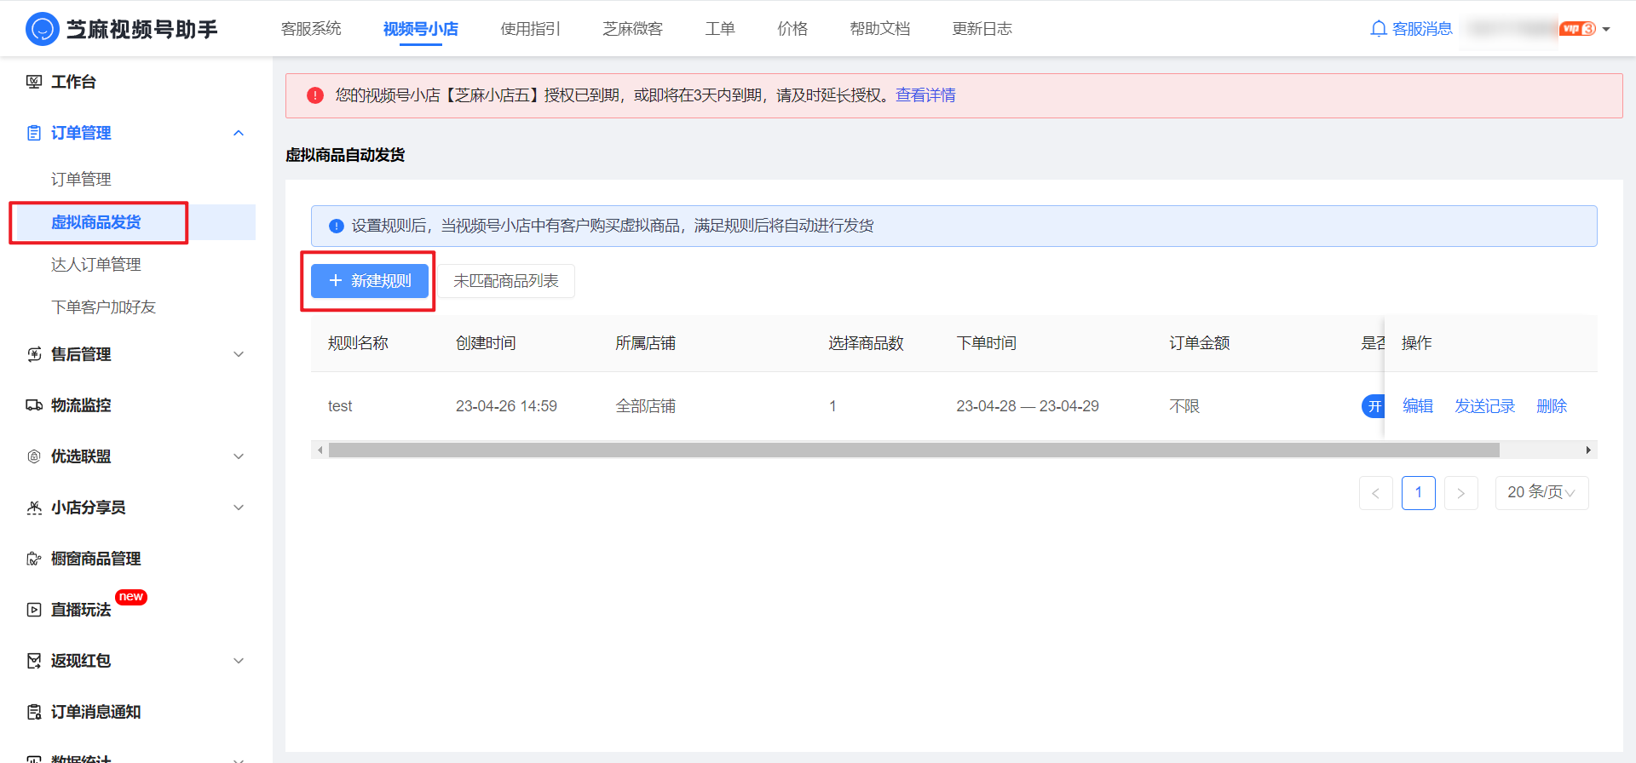This screenshot has width=1636, height=763.
Task: Open the 帮助文档 top menu
Action: (880, 29)
